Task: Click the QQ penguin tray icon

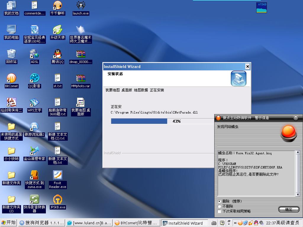Action: click(256, 223)
